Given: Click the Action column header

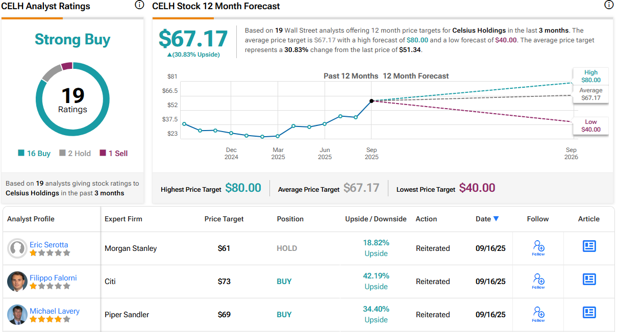Looking at the screenshot, I should click(427, 219).
